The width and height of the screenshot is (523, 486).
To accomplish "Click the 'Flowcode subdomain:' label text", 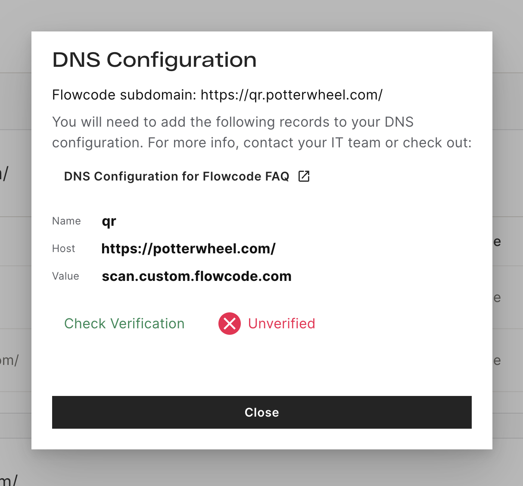I will 125,95.
